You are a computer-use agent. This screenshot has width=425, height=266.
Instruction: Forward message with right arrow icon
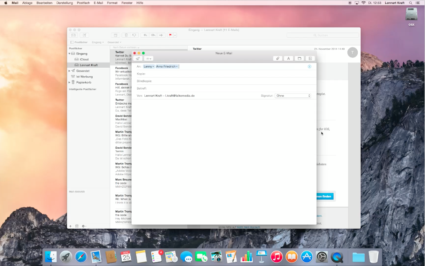click(161, 35)
